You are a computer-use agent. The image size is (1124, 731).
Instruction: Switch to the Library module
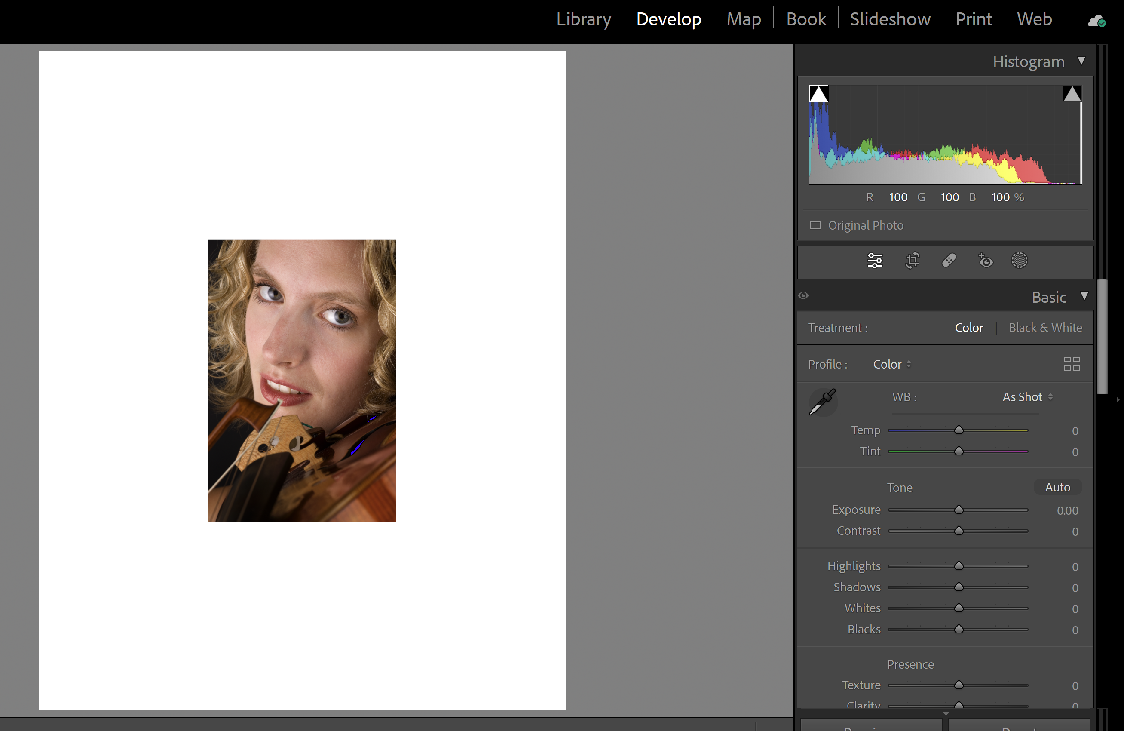click(x=583, y=19)
